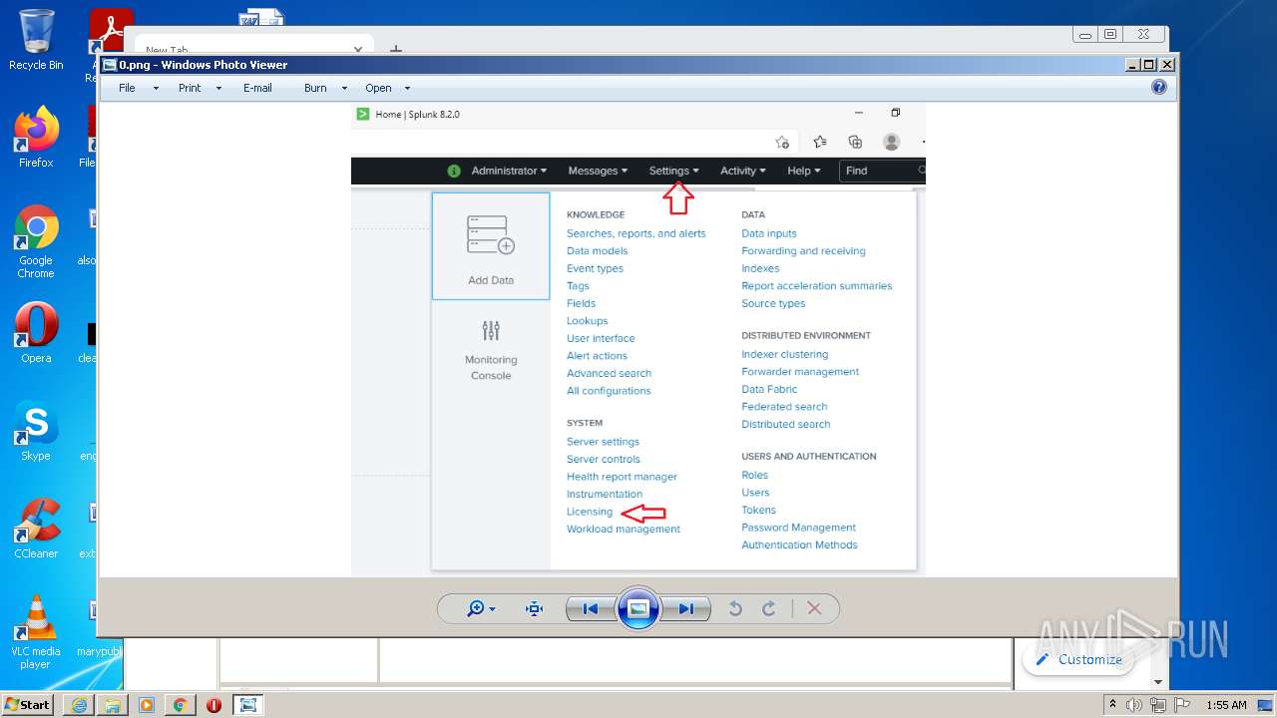The image size is (1277, 718).
Task: Open Photo Viewer help with the question mark icon
Action: point(1159,87)
